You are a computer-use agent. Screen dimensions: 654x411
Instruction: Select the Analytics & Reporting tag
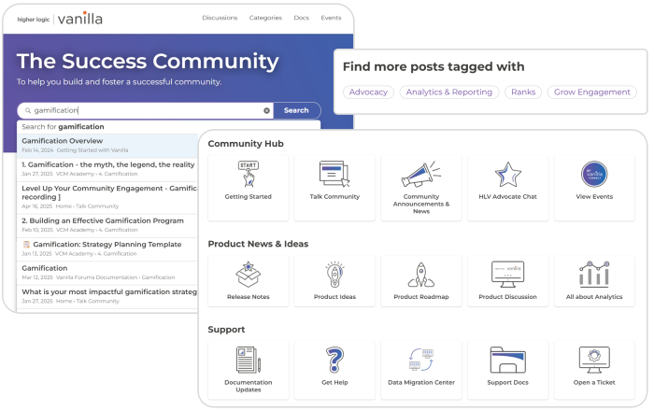click(448, 92)
